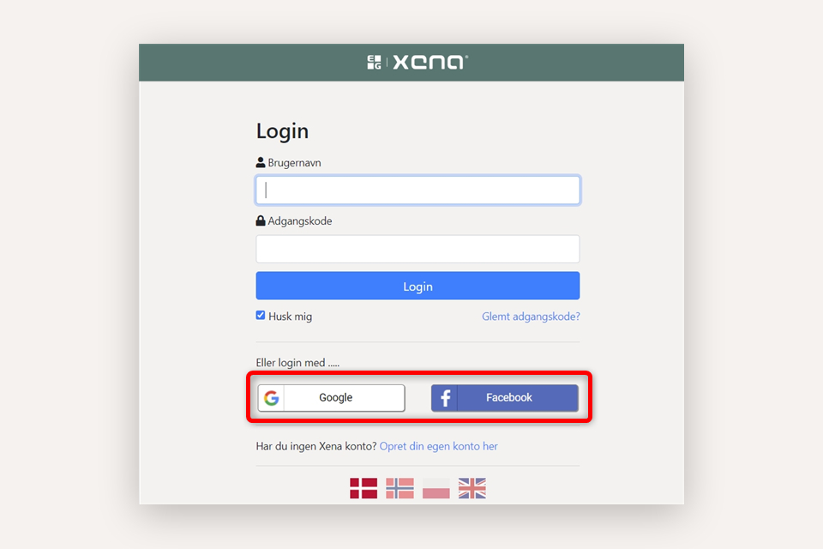The image size is (823, 549).
Task: Click the EG logo in the header
Action: pos(374,61)
